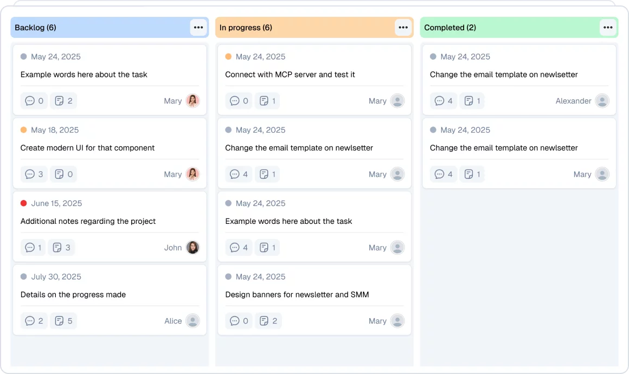This screenshot has height=374, width=629.
Task: Click notes icon on Design banners card
Action: pos(264,321)
